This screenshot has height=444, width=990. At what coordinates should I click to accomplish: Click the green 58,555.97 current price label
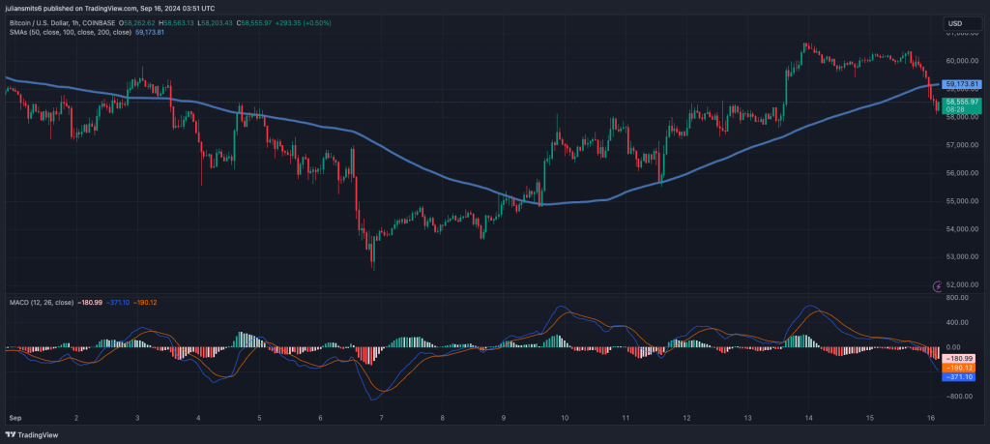point(963,102)
